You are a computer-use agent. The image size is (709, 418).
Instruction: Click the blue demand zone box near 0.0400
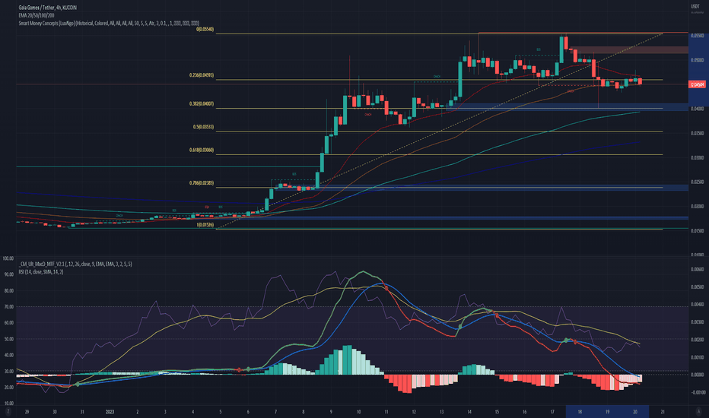point(567,106)
